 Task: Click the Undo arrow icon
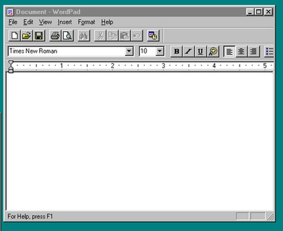click(x=137, y=35)
